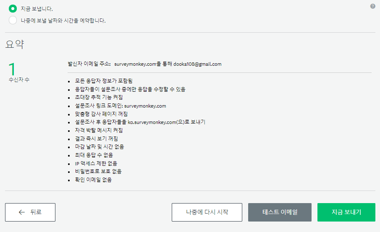Click the '결과 즉시 보기 꺼짐' item
This screenshot has height=232, width=380.
coord(97,139)
